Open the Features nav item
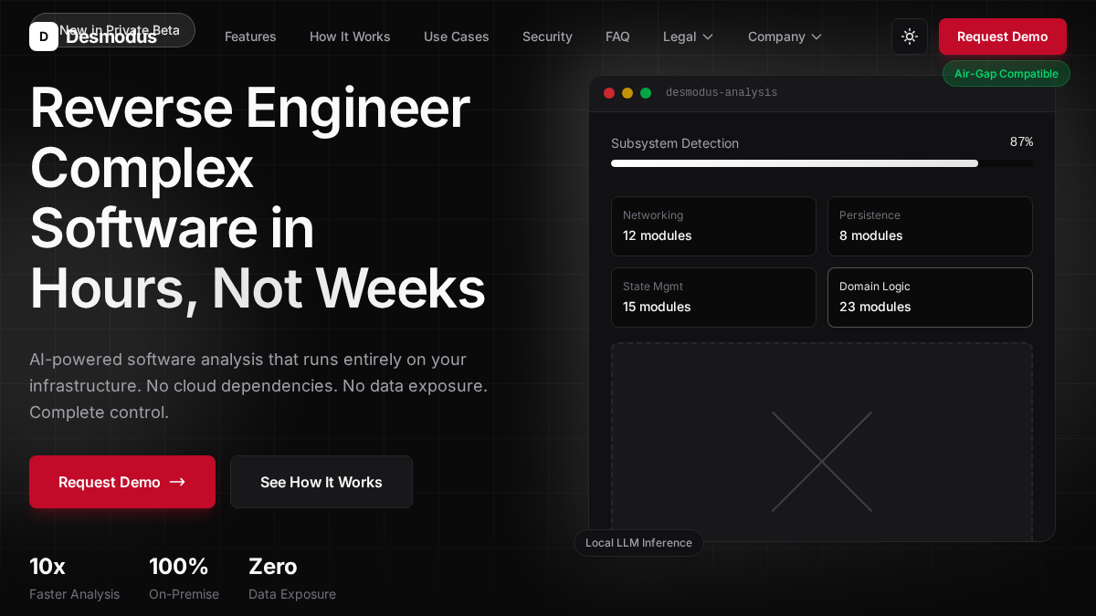1096x616 pixels. [x=250, y=37]
